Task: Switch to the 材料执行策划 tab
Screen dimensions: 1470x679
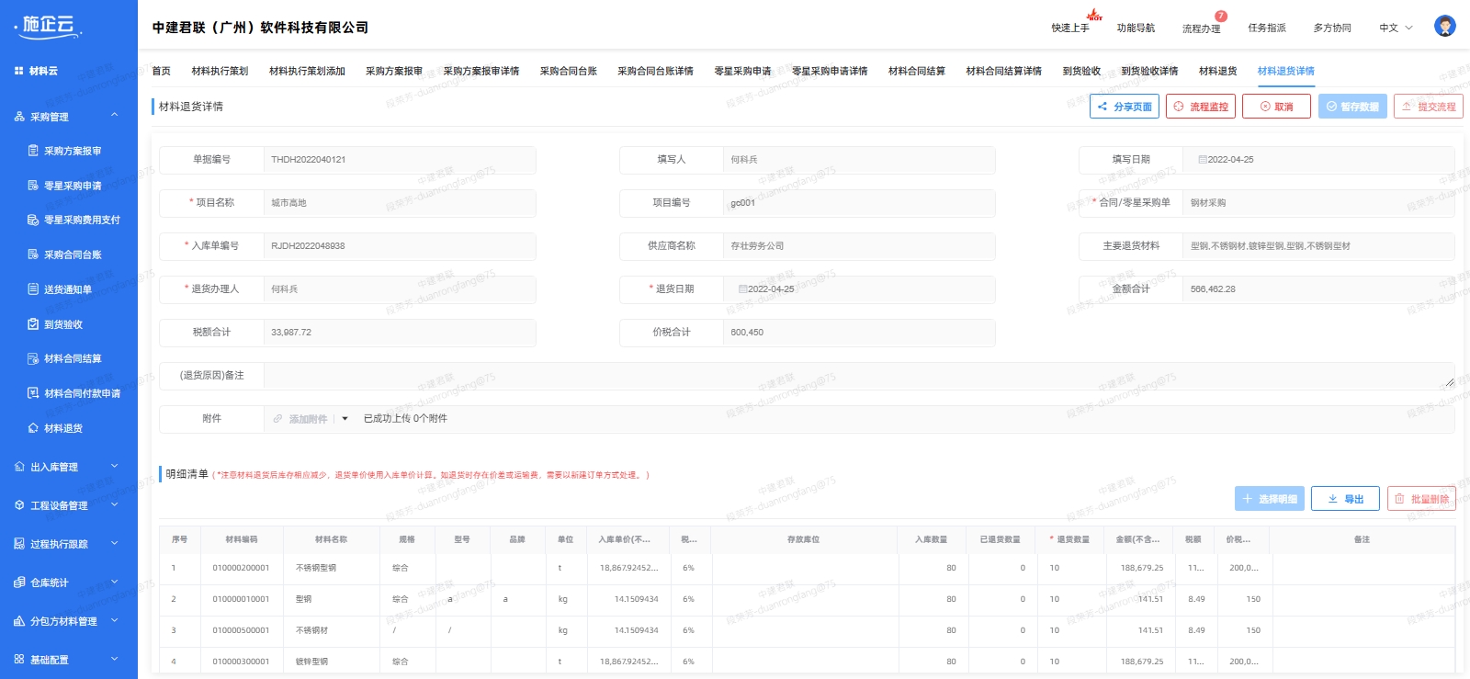Action: [220, 71]
